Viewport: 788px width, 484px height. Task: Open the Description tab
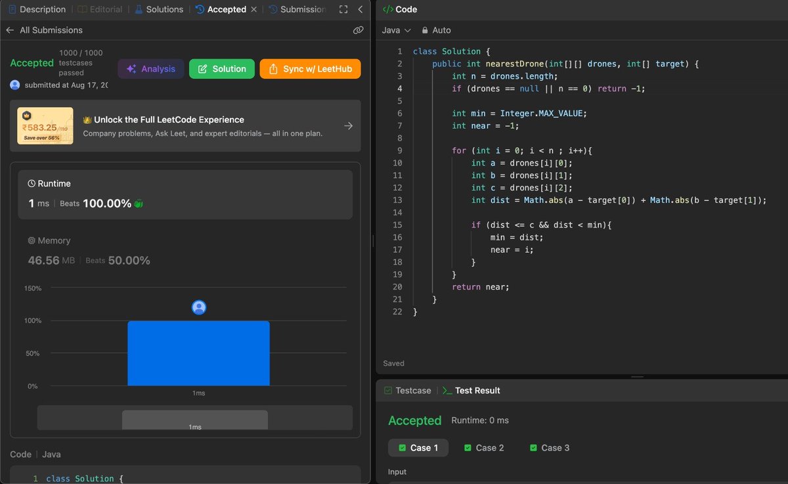(x=37, y=9)
